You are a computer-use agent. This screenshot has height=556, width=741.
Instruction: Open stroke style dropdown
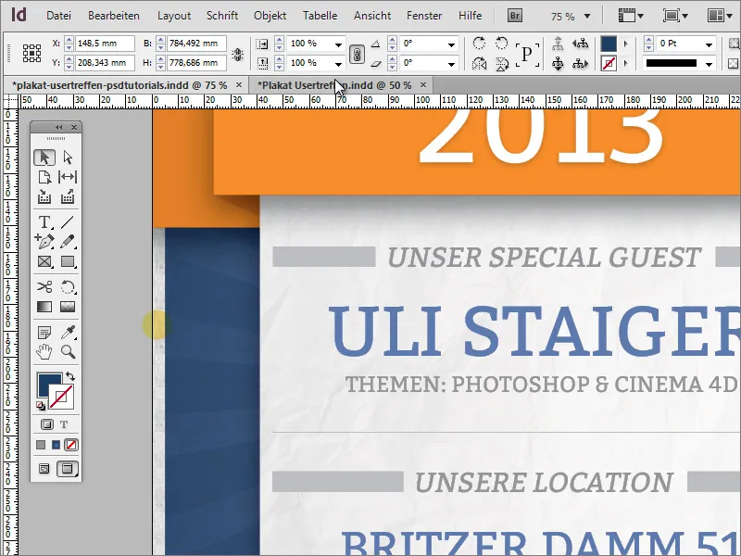click(709, 64)
